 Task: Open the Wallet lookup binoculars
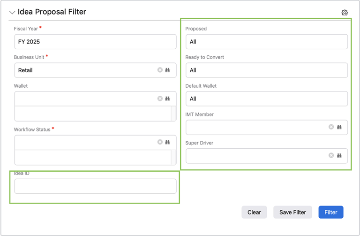[167, 99]
